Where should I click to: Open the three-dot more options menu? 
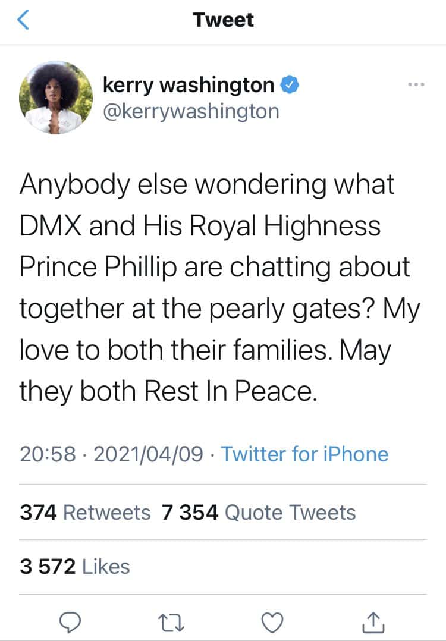416,86
